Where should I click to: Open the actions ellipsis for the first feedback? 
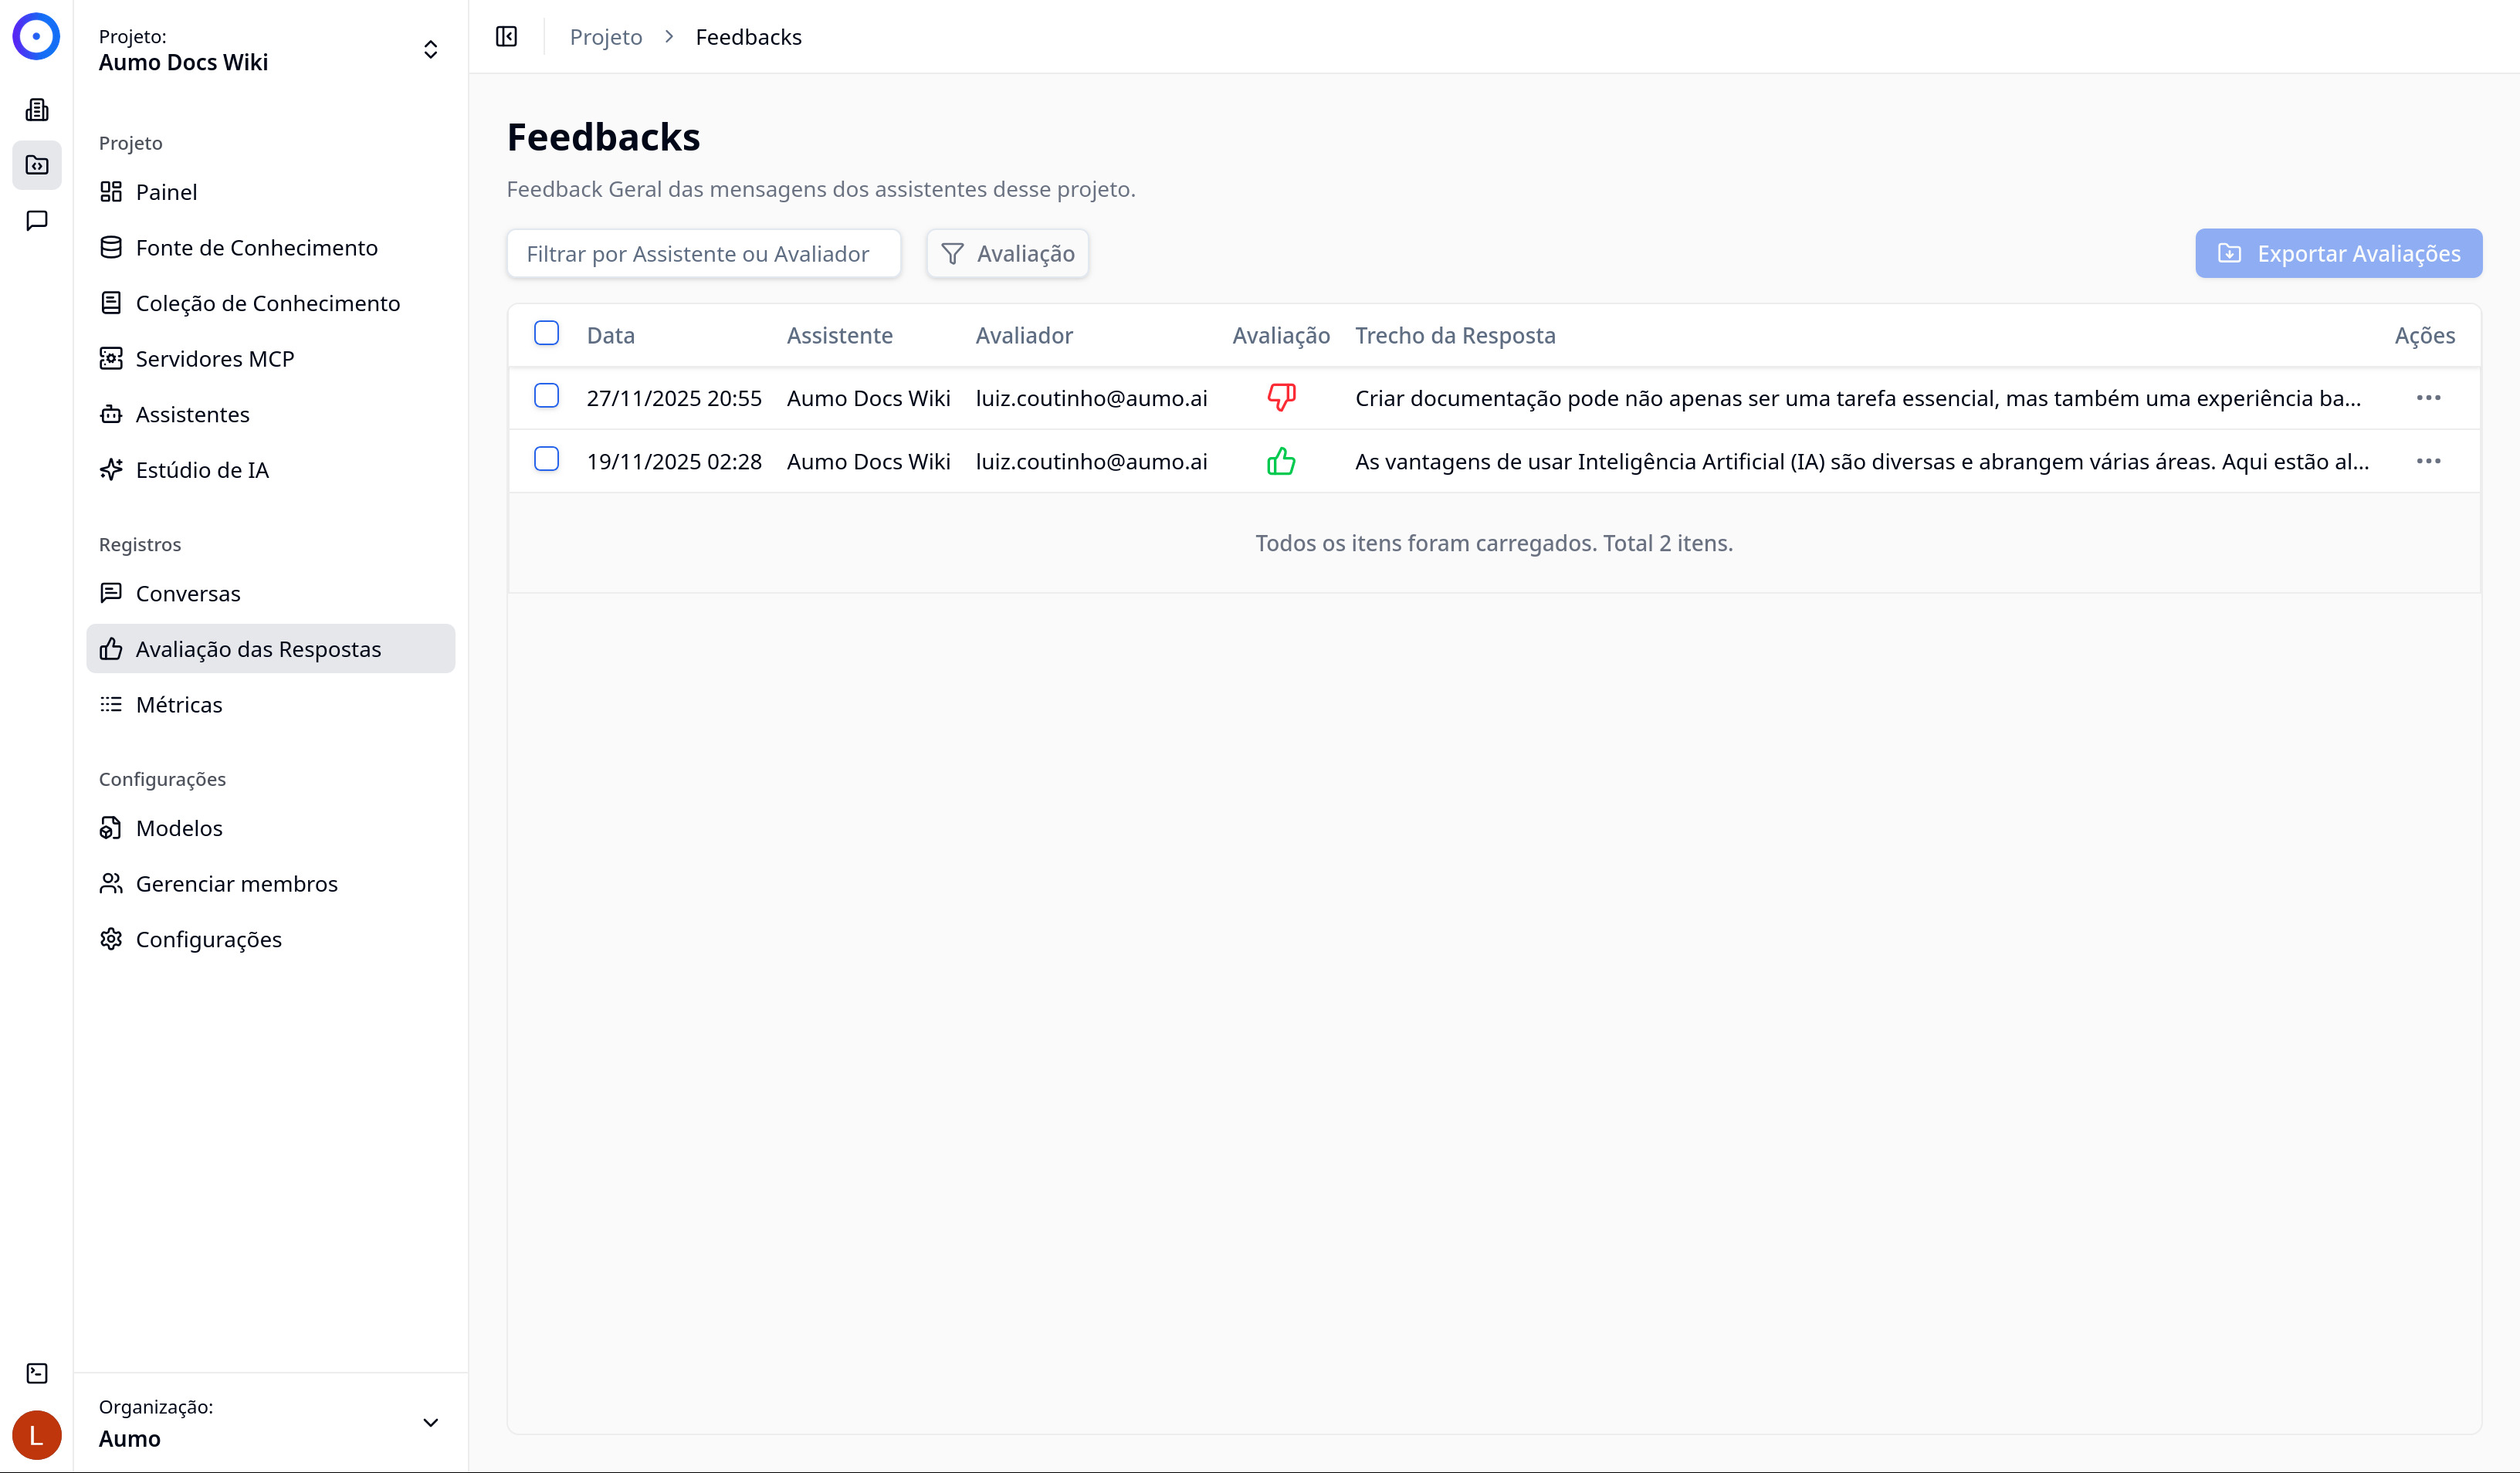point(2430,397)
